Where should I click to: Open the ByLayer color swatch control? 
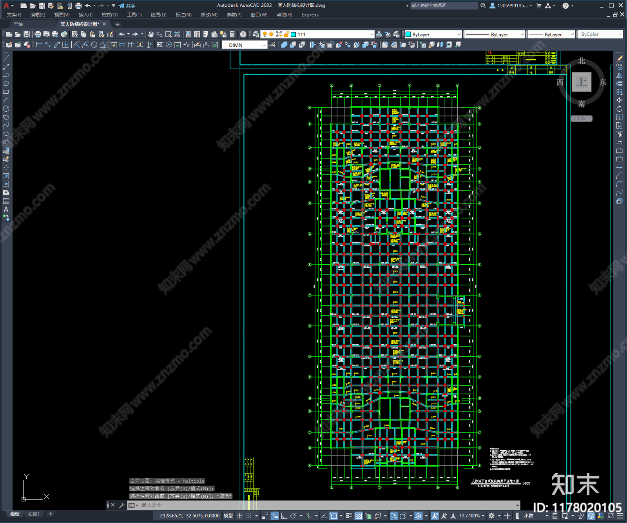click(433, 35)
